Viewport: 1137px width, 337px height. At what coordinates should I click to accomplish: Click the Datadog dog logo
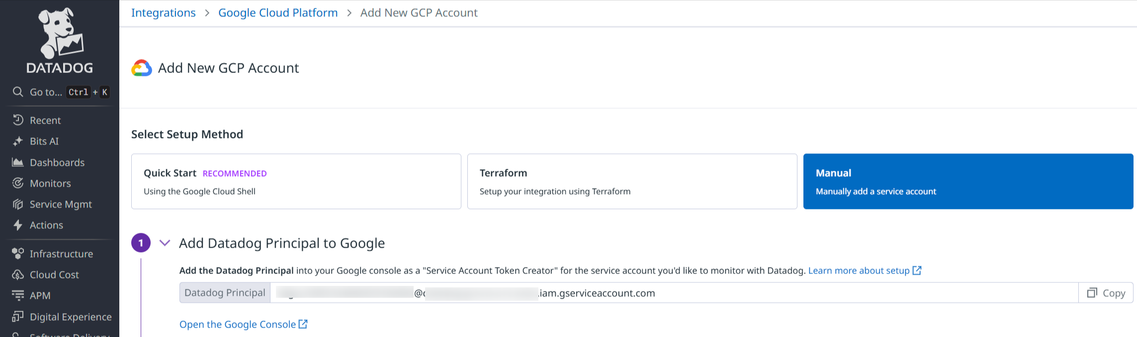click(x=60, y=34)
